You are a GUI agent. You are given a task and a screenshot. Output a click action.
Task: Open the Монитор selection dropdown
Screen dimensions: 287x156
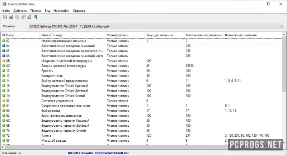156,26
